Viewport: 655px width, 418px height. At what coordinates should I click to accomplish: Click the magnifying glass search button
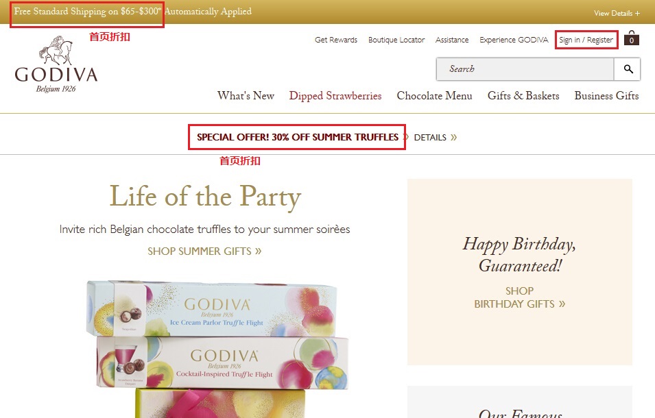(628, 69)
